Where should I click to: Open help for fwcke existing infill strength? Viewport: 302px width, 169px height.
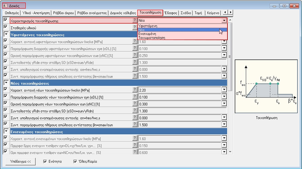point(135,41)
